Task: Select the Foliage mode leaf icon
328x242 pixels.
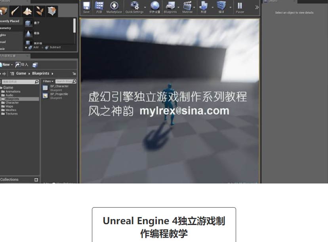Action: (x=40, y=11)
